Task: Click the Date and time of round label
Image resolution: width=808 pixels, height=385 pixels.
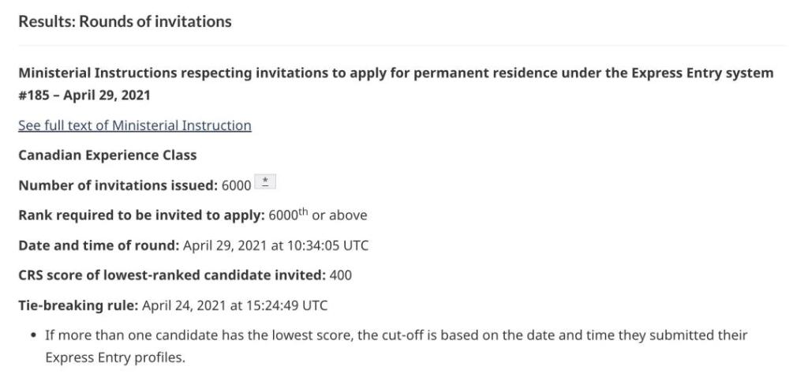Action: pos(99,245)
